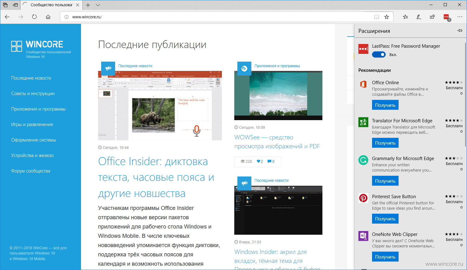Image resolution: width=467 pixels, height=270 pixels.
Task: Refresh the page with the reload icon
Action: point(34,17)
